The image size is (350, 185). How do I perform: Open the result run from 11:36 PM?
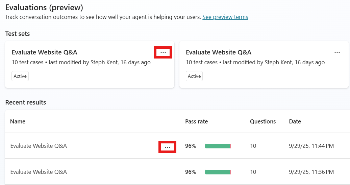pos(39,172)
